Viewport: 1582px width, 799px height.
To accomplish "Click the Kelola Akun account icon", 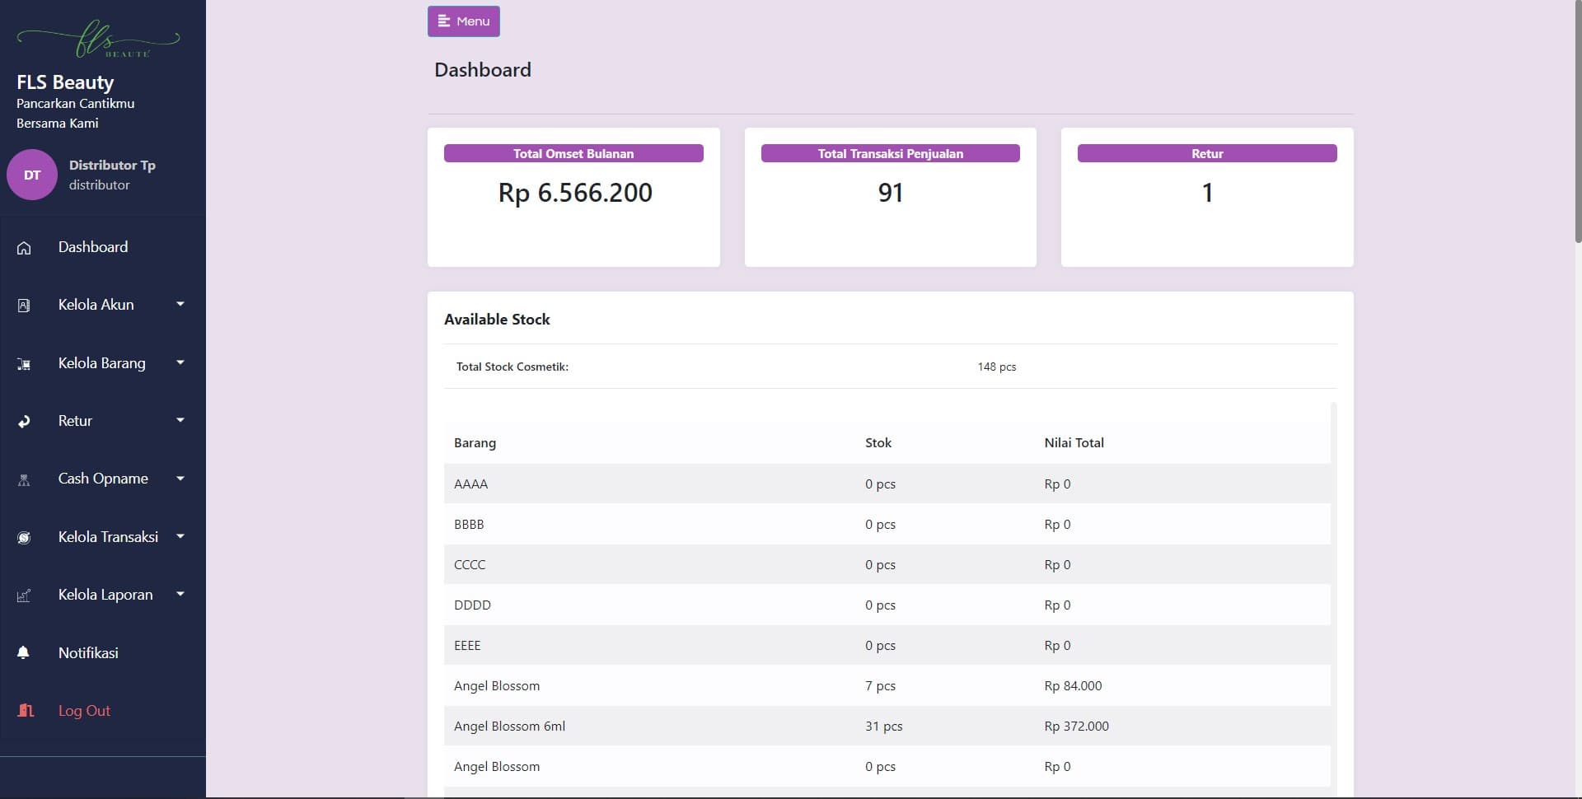I will click(x=24, y=306).
